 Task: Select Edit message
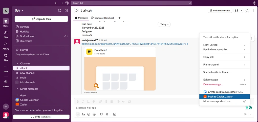click(224, 80)
